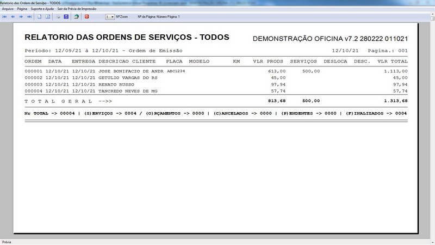
Task: Go to next page arrow icon
Action: coord(21,17)
